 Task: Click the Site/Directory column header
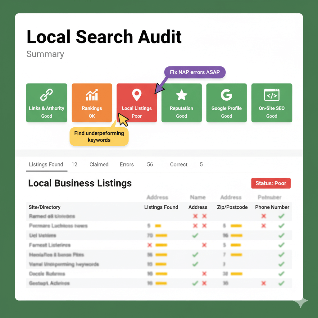click(x=44, y=207)
